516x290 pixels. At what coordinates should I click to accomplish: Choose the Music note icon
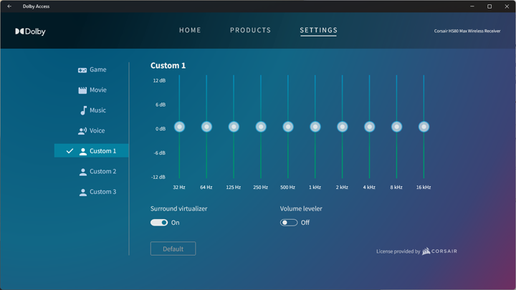[x=83, y=110]
